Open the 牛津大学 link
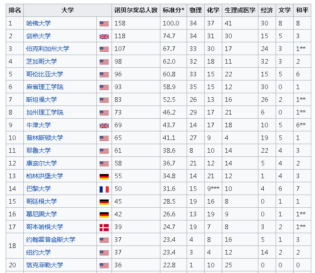This screenshot has height=273, width=315. [x=39, y=125]
